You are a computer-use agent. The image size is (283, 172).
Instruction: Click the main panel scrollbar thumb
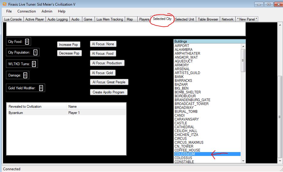point(280,117)
